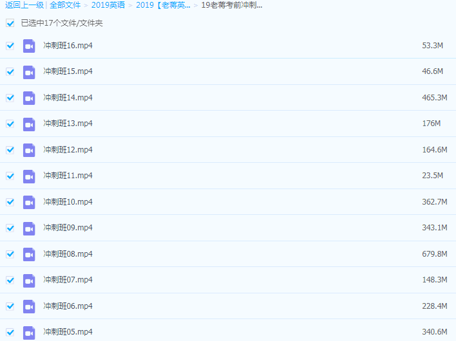Open file name 冲刺班09.mp4
Screen dimensions: 456x341
[68, 228]
